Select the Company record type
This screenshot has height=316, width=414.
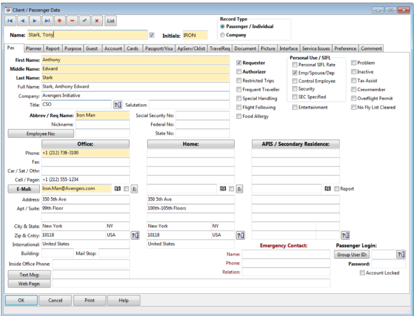pyautogui.click(x=222, y=35)
